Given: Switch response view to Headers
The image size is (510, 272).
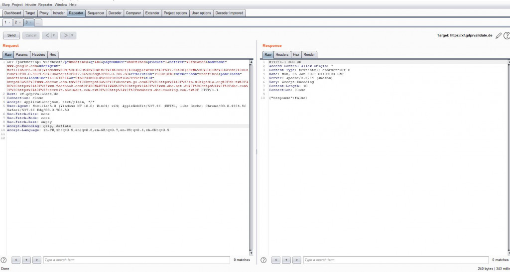Looking at the screenshot, I should pos(282,55).
